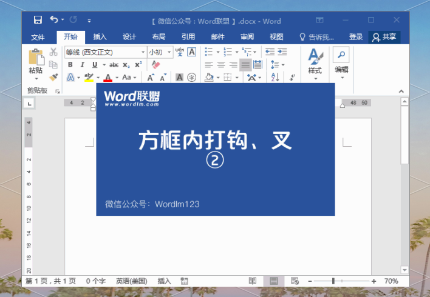This screenshot has height=297, width=430.
Task: Click the 告诉我 search box
Action: point(317,37)
